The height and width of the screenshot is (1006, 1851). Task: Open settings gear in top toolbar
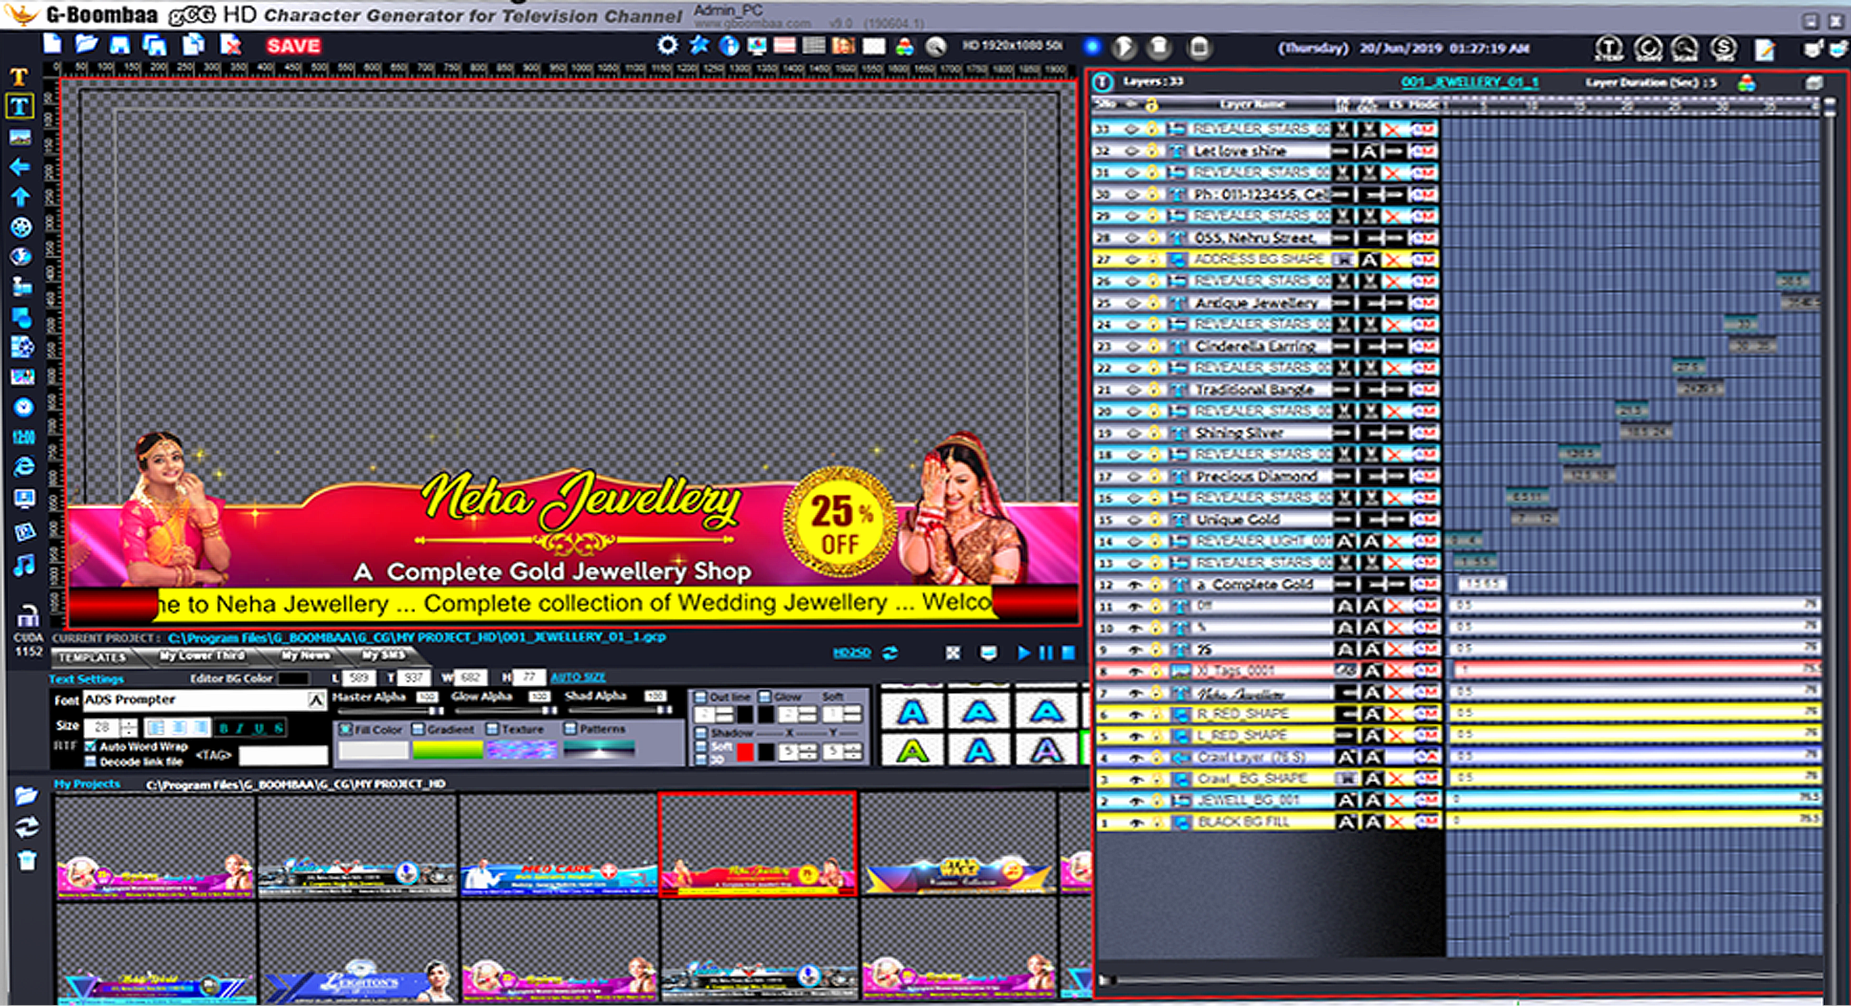coord(667,46)
